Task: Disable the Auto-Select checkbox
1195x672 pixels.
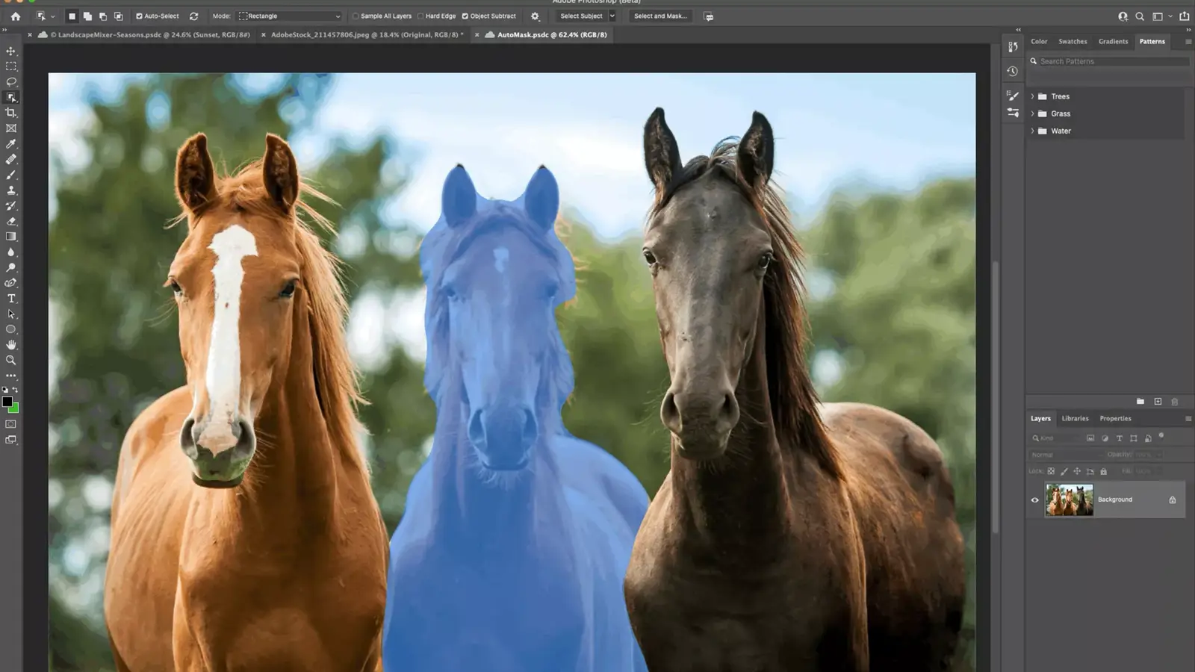Action: tap(139, 16)
